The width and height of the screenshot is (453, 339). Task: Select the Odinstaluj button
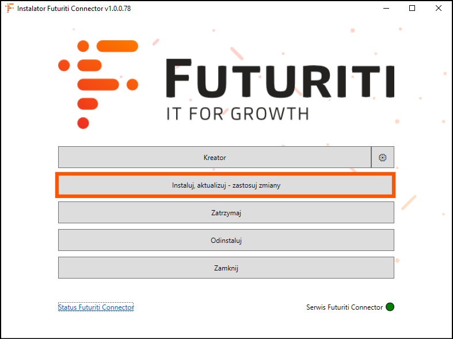[x=226, y=240]
